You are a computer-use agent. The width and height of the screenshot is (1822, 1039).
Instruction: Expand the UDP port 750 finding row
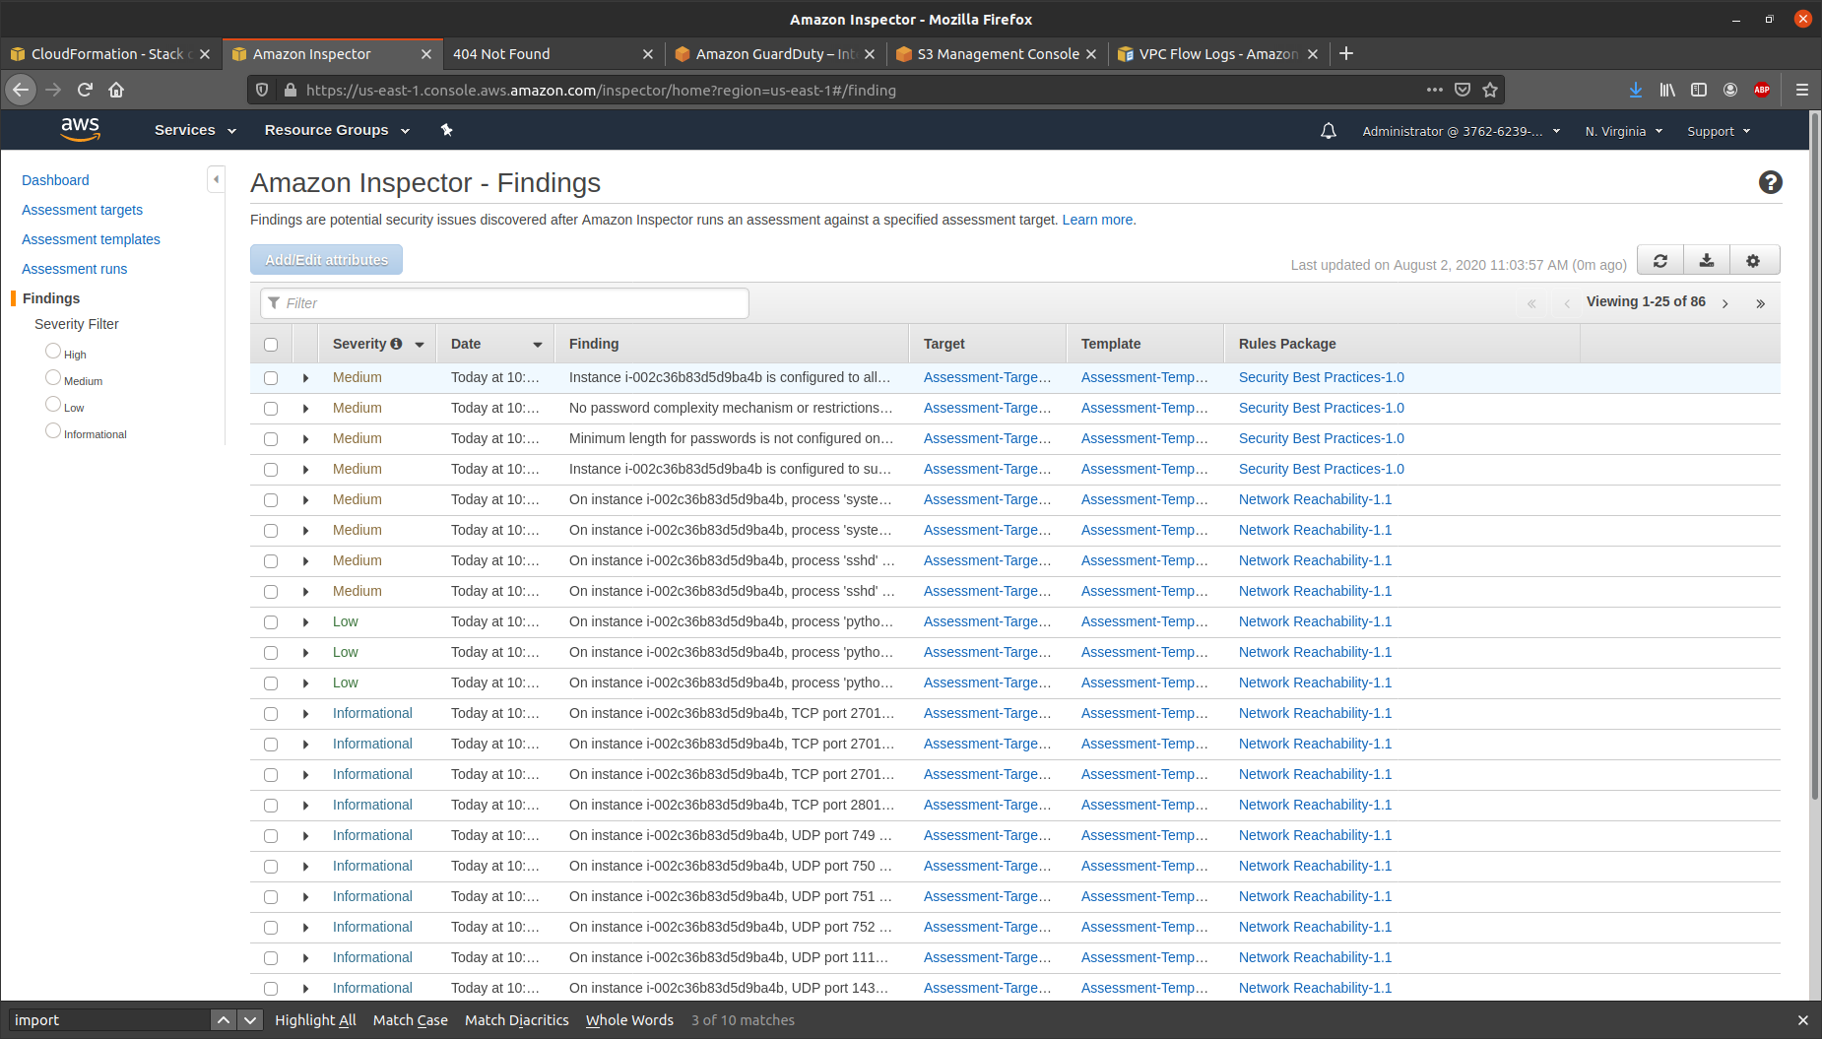(305, 867)
